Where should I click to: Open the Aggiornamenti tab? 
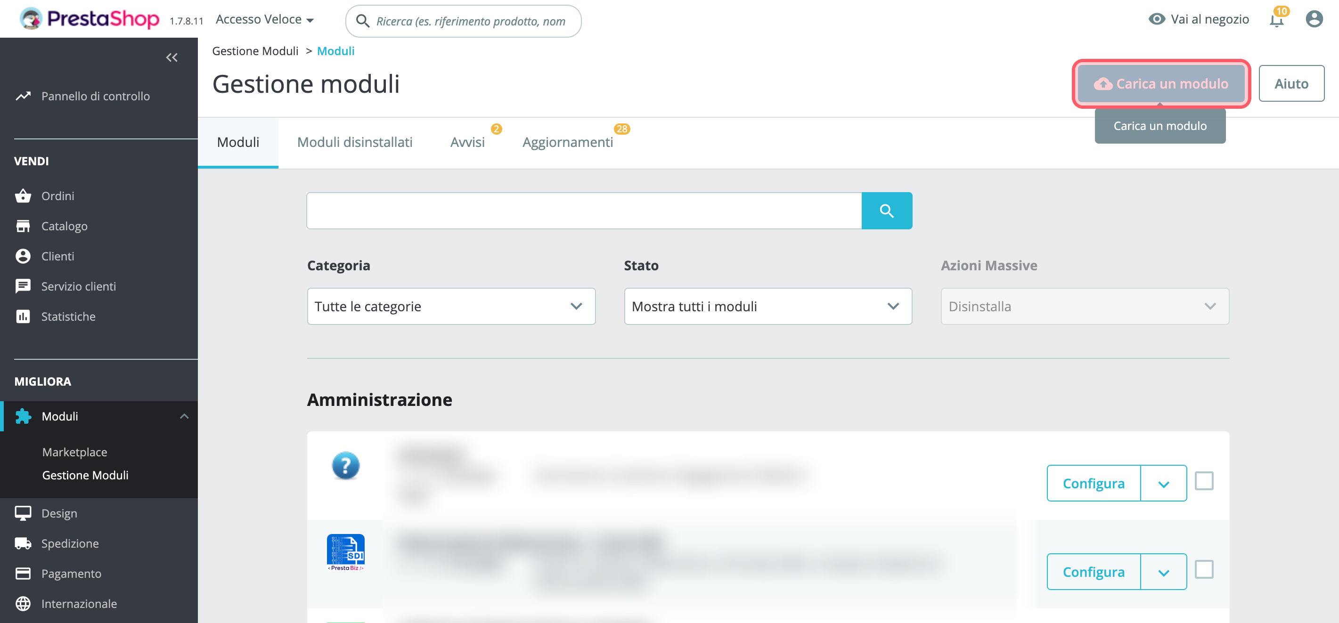pos(568,142)
